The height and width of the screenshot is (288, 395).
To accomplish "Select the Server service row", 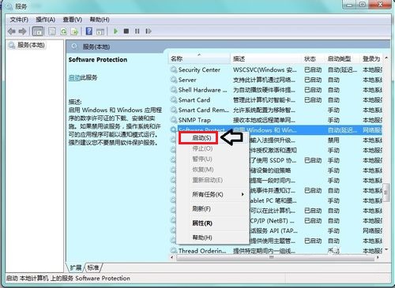I will coord(276,80).
